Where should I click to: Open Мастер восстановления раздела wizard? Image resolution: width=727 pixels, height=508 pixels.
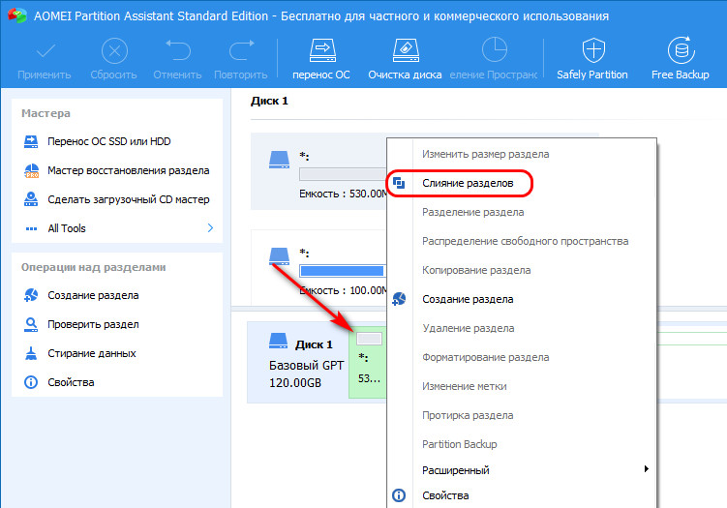pyautogui.click(x=116, y=170)
